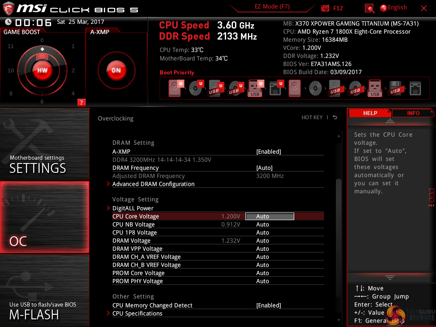Set the CPU NB Voltage Auto value

point(262,224)
